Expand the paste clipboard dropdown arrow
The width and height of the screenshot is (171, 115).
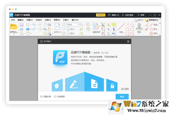coord(52,29)
